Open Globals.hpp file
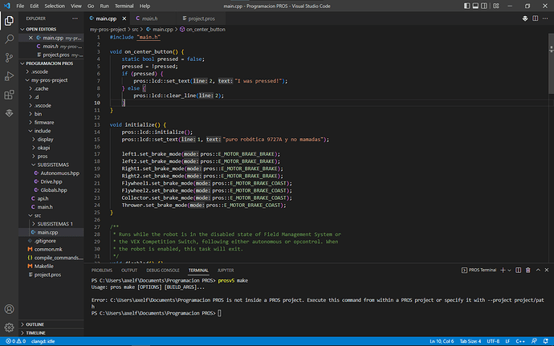 pos(53,190)
